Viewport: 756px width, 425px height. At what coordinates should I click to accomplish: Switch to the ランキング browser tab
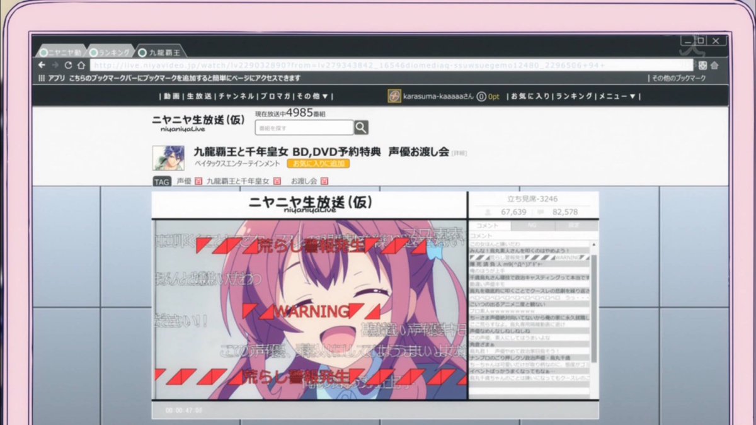click(x=110, y=52)
